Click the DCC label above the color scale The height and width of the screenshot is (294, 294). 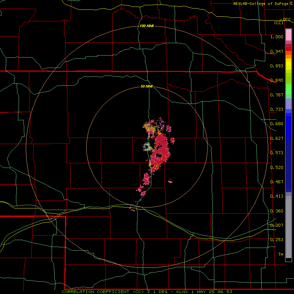(287, 20)
